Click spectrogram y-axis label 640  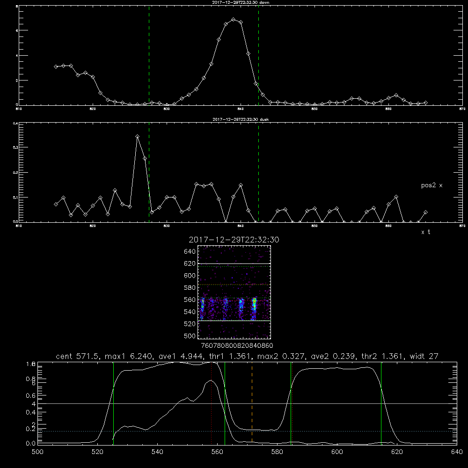(190, 252)
